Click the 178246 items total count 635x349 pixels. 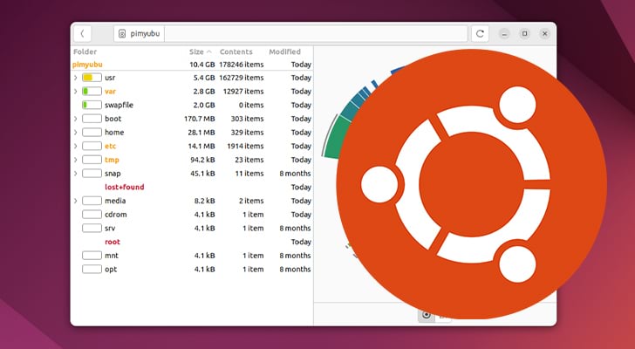point(242,65)
